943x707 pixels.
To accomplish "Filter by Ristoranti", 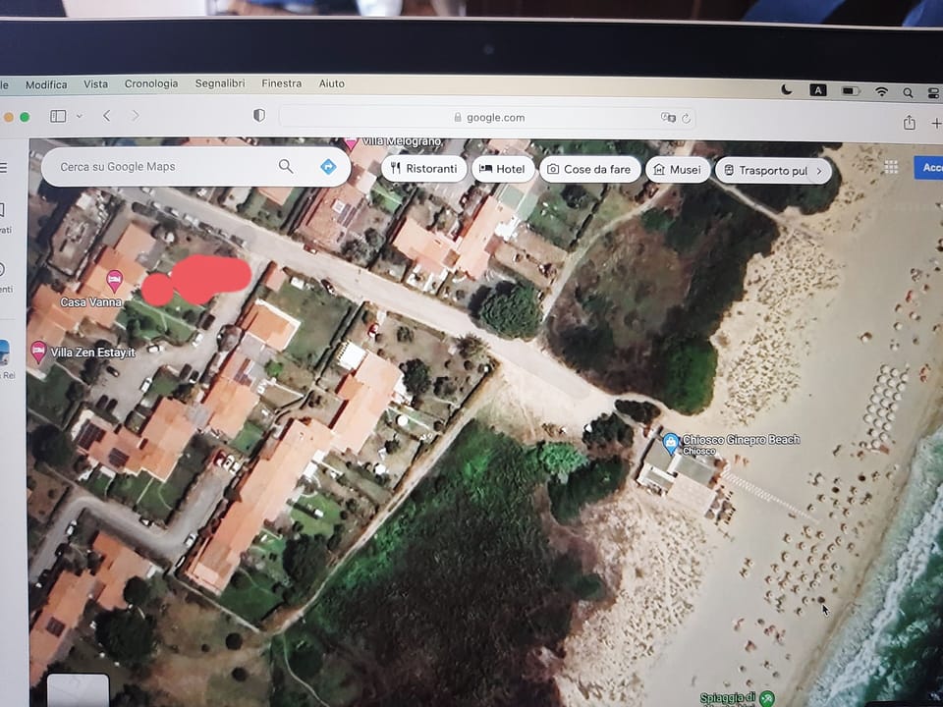I will click(x=424, y=169).
